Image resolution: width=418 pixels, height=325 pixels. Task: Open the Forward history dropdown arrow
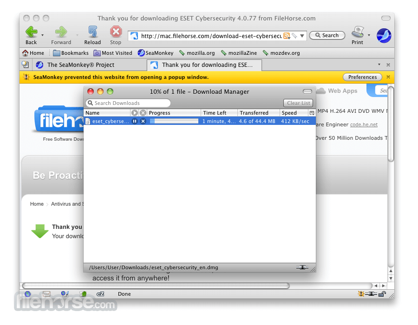(77, 35)
